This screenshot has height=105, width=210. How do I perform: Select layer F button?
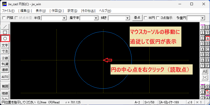207,66
